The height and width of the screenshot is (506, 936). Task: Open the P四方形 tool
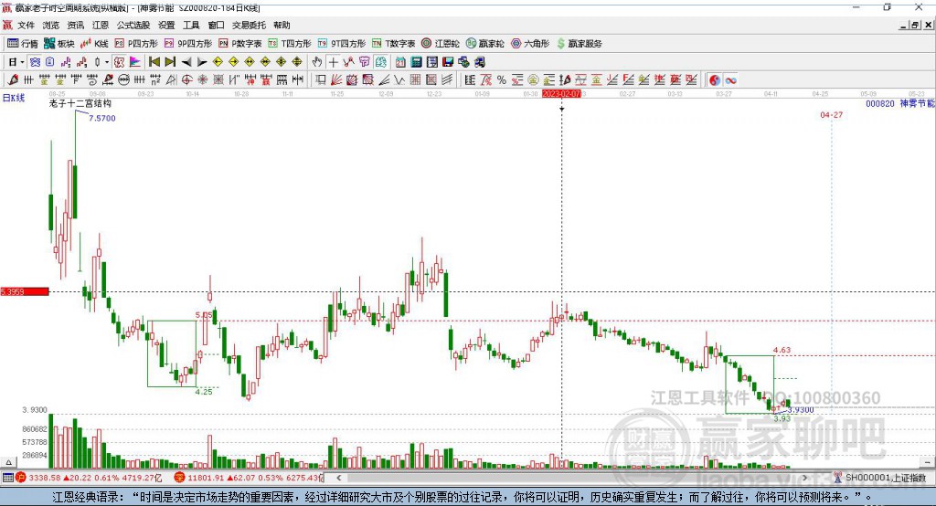click(136, 44)
